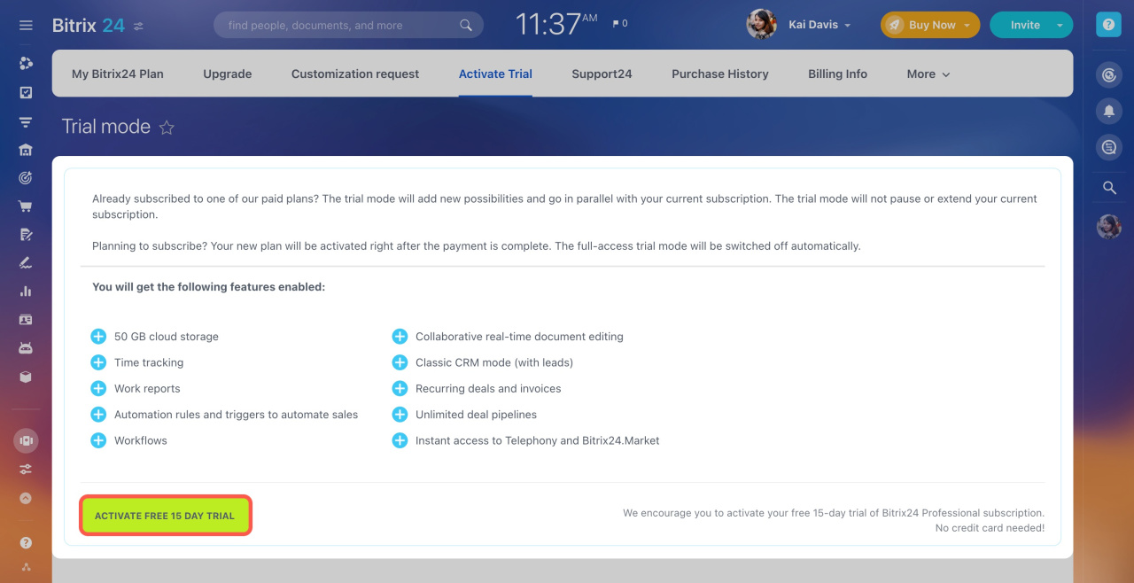Open the building/sites sidebar icon
This screenshot has height=583, width=1134.
pos(26,150)
